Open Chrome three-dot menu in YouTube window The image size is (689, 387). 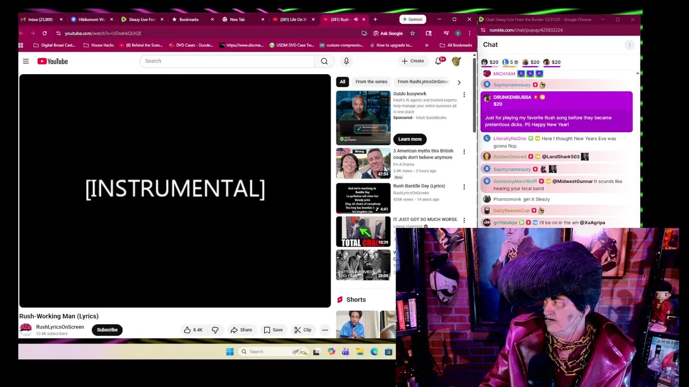pos(469,33)
